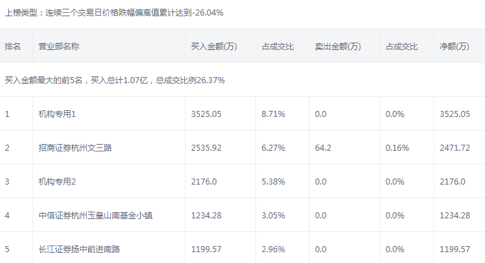Click the 6.27% turnover share
Image resolution: width=485 pixels, height=263 pixels.
(x=273, y=148)
